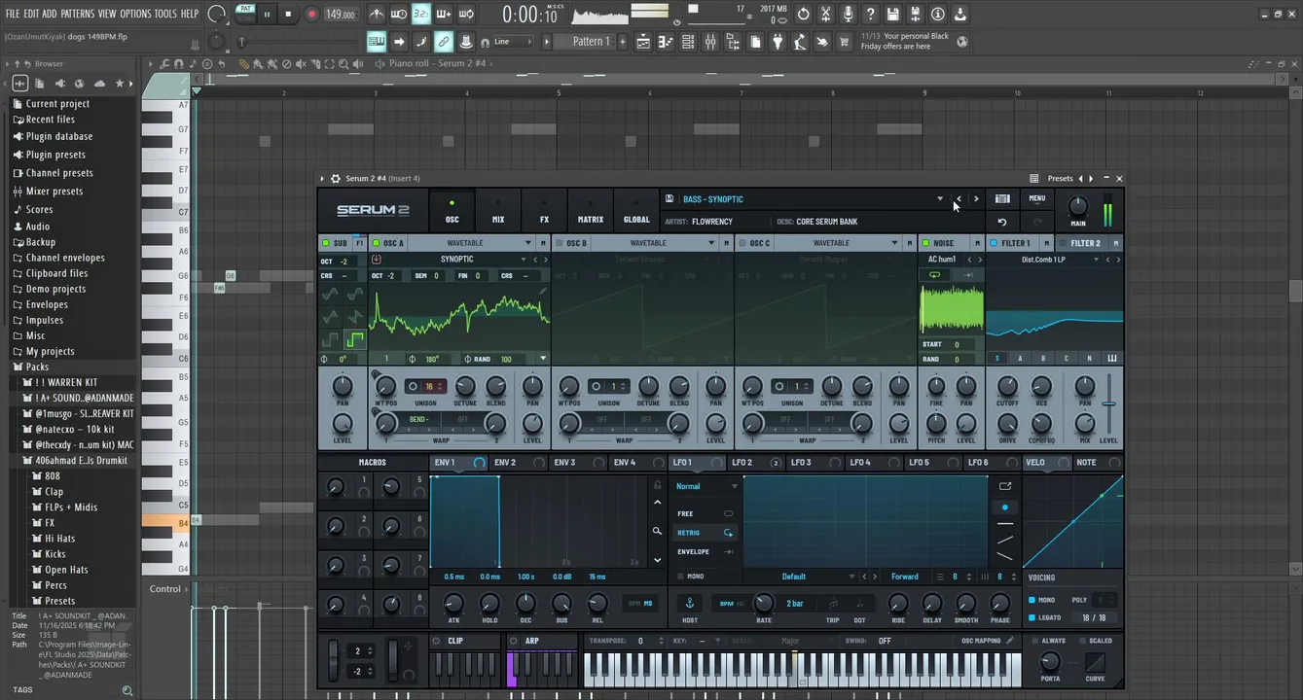
Task: Open the Channel rack icon
Action: [688, 41]
